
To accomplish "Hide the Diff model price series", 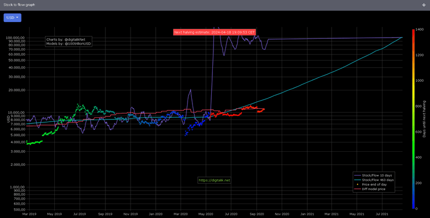I will click(374, 189).
